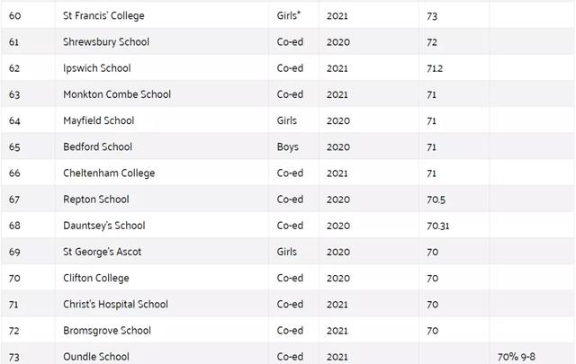Viewport: 576px width, 364px height.
Task: Open the Bromsgrove School entry
Action: pos(107,330)
